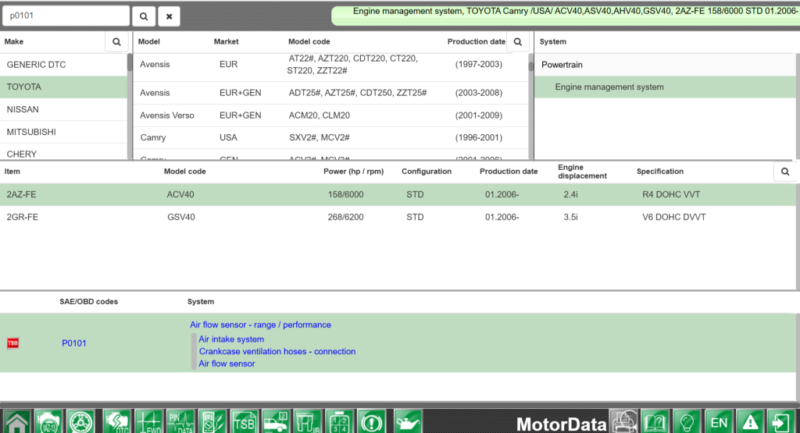
Task: Open the oil can lubricants icon
Action: 407,422
